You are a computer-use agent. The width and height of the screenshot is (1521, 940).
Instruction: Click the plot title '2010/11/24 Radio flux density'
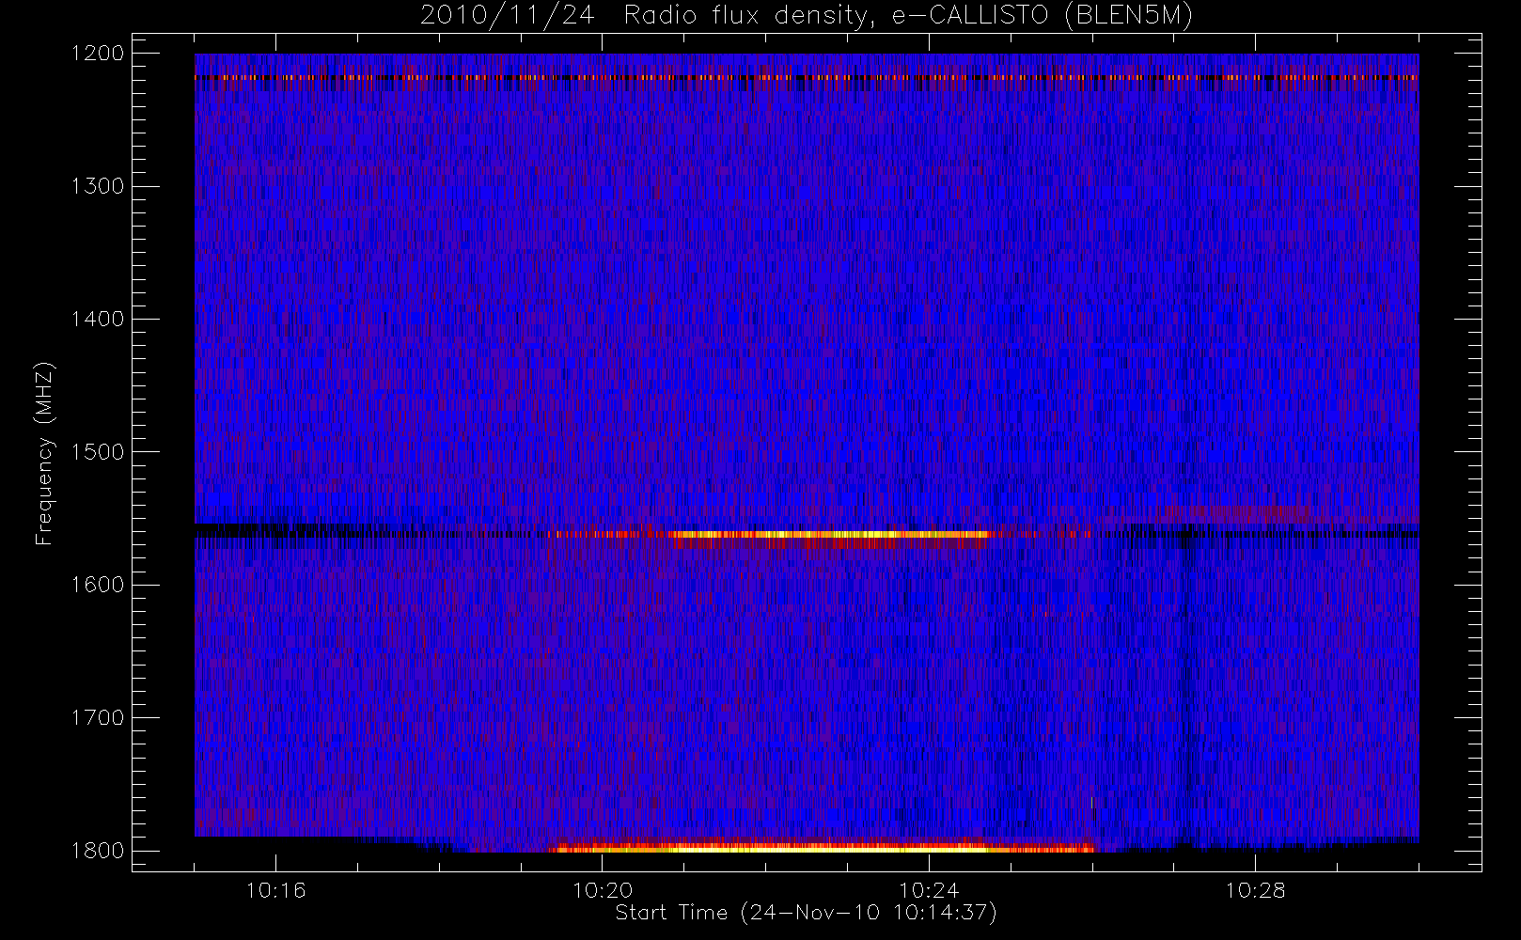coord(806,16)
